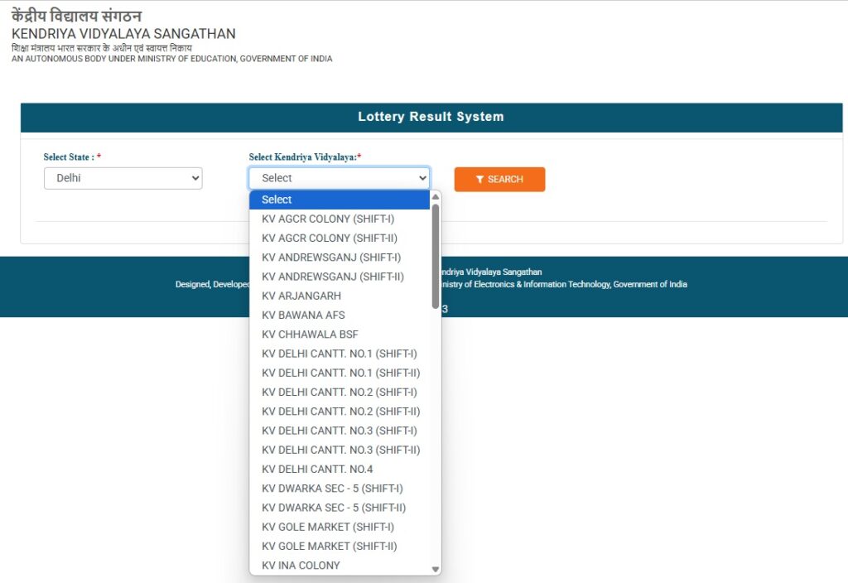848x583 pixels.
Task: Pick KV GOLE MARKET (SHIFT-I) option
Action: tap(339, 527)
